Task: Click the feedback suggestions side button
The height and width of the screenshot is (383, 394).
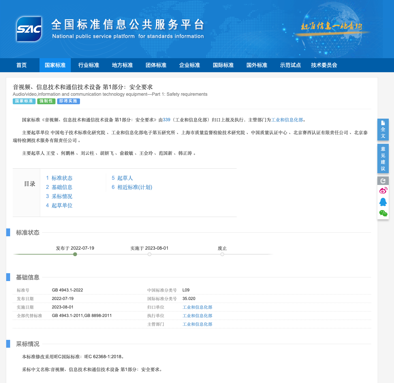Action: tap(383, 158)
